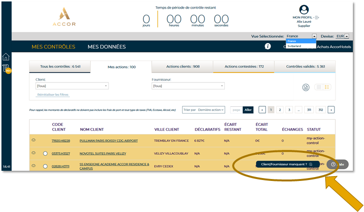
Task: Switch to Contrôles validés tab
Action: tap(305, 67)
